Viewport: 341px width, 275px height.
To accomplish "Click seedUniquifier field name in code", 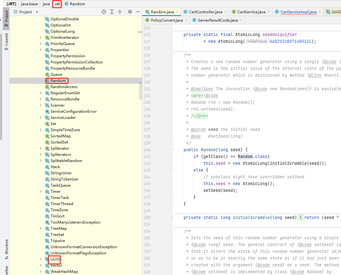I will coord(279,34).
